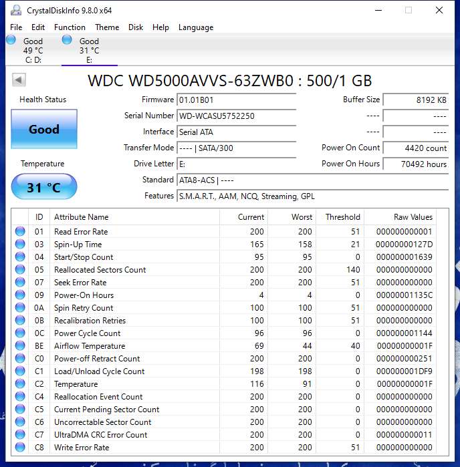Viewport: 460px width, 467px height.
Task: Click status orb for Uncorrectable Sector Count
Action: [x=20, y=422]
